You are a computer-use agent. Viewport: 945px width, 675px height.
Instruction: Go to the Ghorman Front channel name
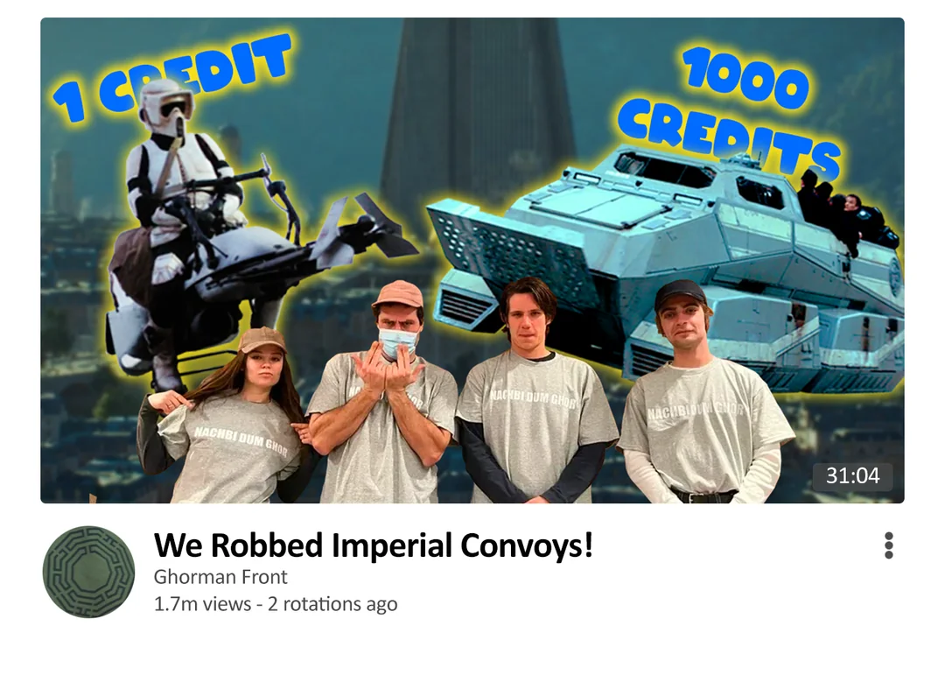pyautogui.click(x=220, y=577)
